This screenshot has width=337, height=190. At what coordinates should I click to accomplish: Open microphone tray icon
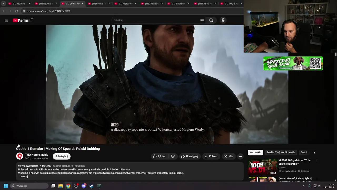click(x=309, y=186)
